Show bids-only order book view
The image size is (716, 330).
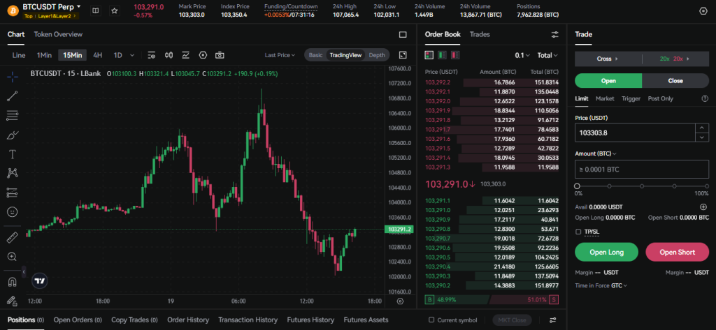[x=442, y=55]
